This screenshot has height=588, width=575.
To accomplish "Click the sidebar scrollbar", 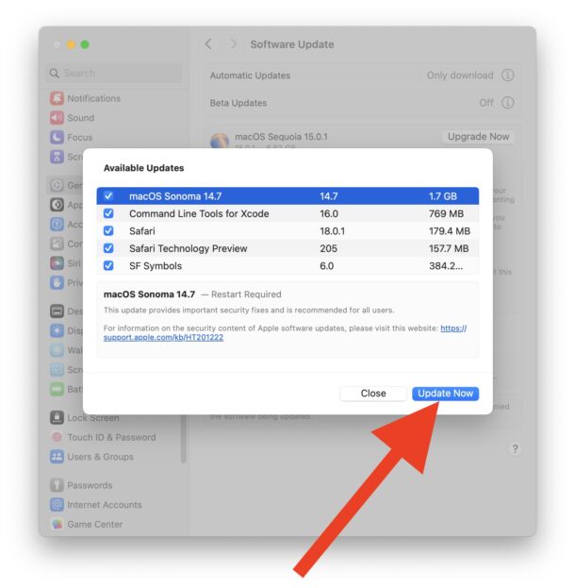I will (184, 439).
